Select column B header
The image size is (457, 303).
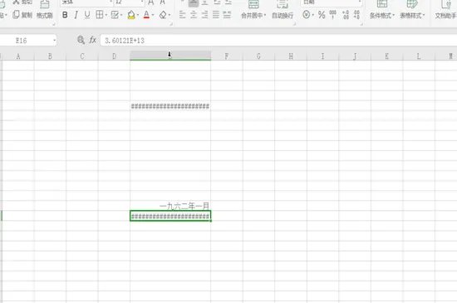(x=50, y=56)
